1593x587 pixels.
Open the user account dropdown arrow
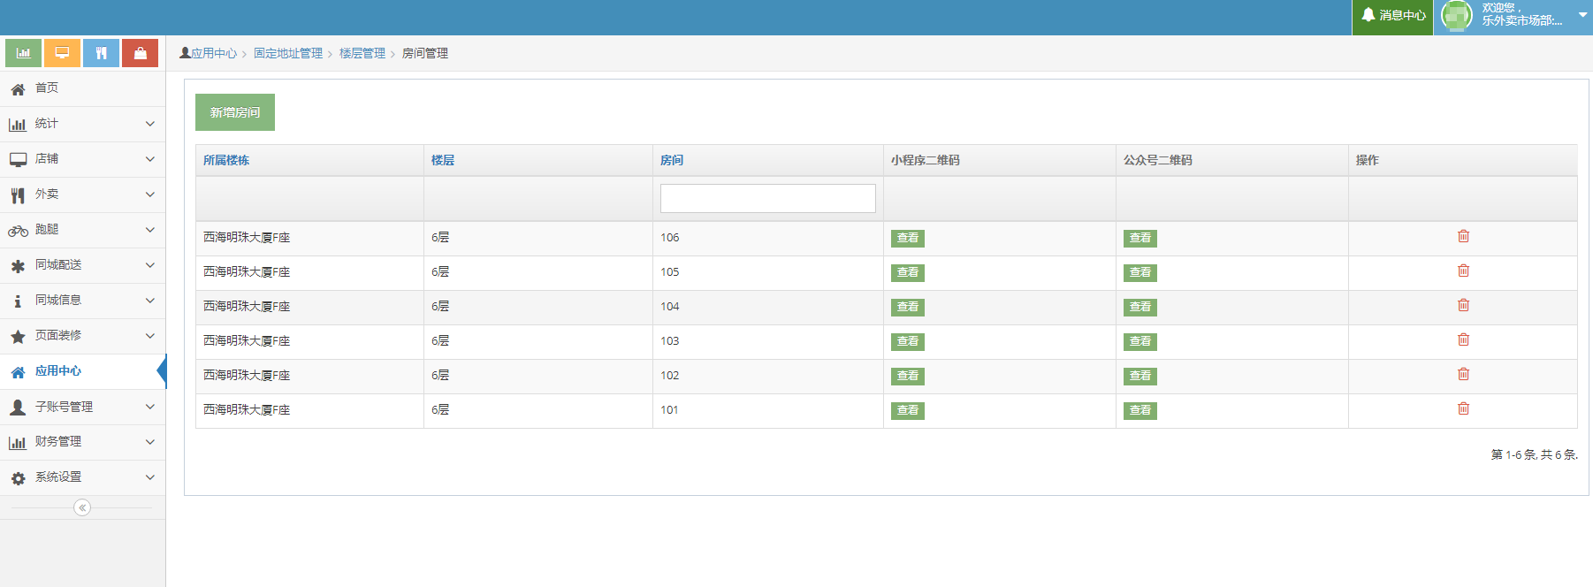pos(1582,15)
